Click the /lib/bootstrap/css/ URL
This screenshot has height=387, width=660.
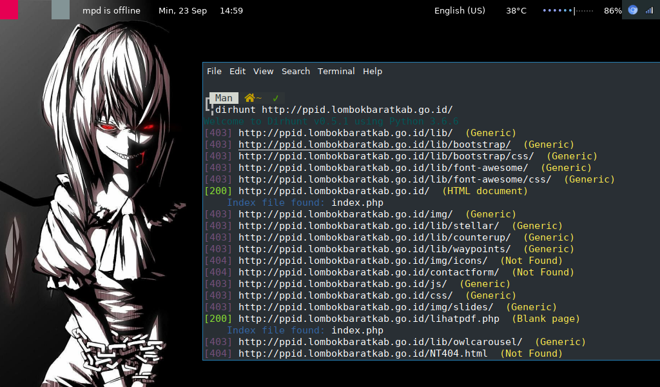[x=386, y=156]
